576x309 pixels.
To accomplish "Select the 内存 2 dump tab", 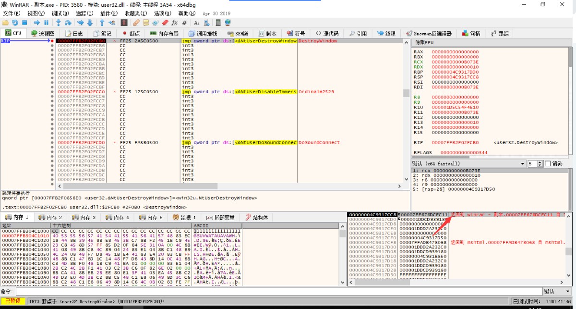I will pyautogui.click(x=53, y=218).
